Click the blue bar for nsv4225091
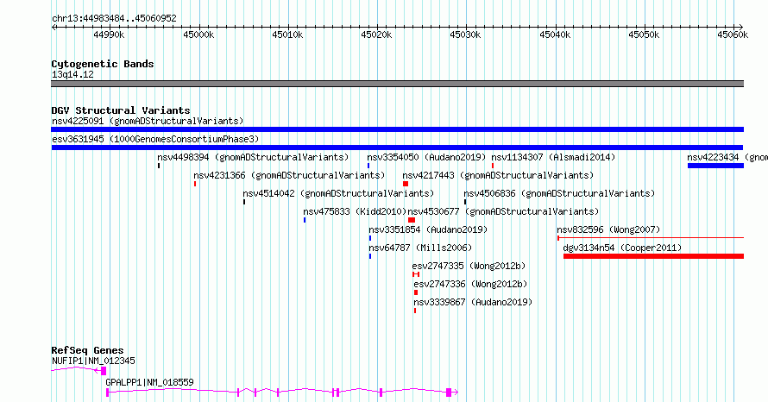Screen dimensions: 768x402 397,129
